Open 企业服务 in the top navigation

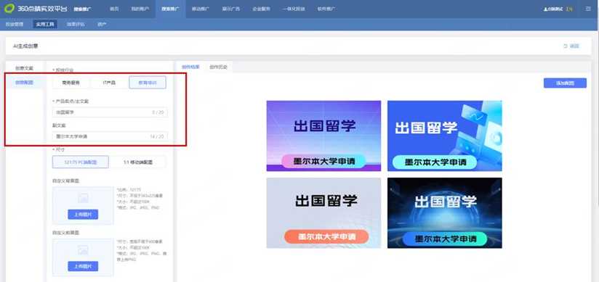(261, 9)
